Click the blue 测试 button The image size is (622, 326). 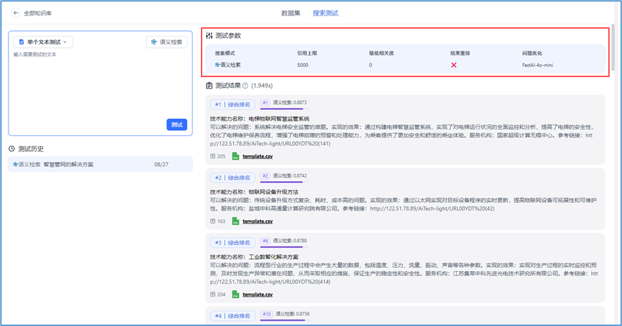176,125
